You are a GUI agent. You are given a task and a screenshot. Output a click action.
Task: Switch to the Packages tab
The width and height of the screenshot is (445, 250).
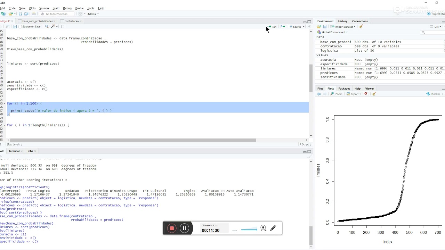point(344,89)
